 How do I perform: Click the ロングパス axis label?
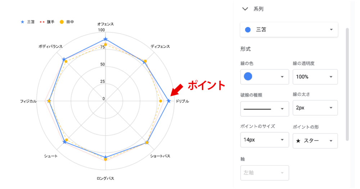pos(105,179)
